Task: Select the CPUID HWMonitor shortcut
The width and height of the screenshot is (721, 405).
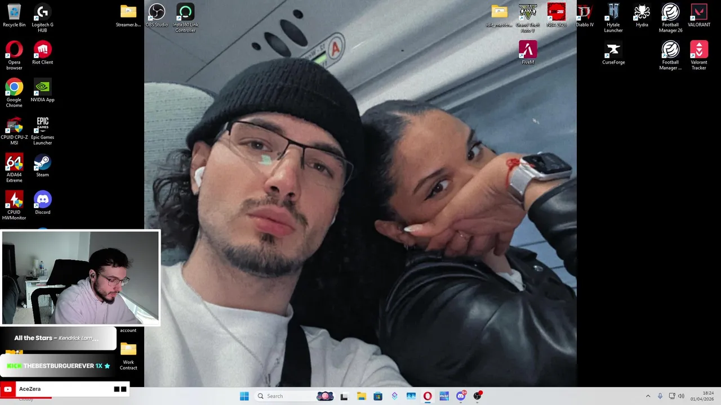Action: 14,206
